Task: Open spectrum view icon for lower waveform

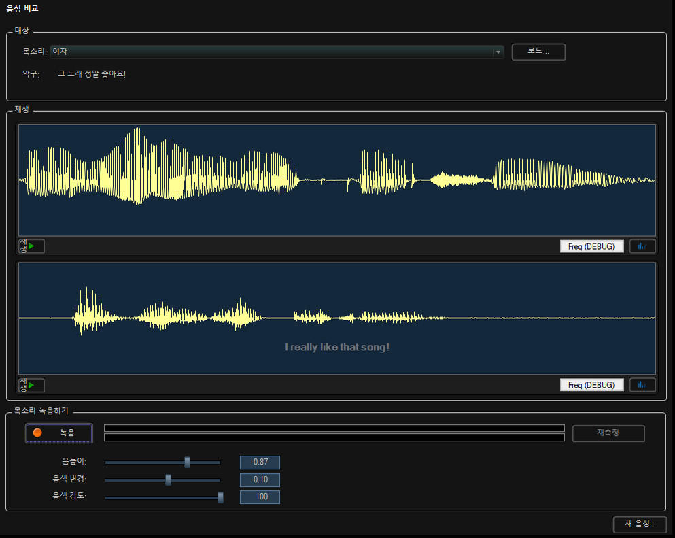Action: pos(642,385)
